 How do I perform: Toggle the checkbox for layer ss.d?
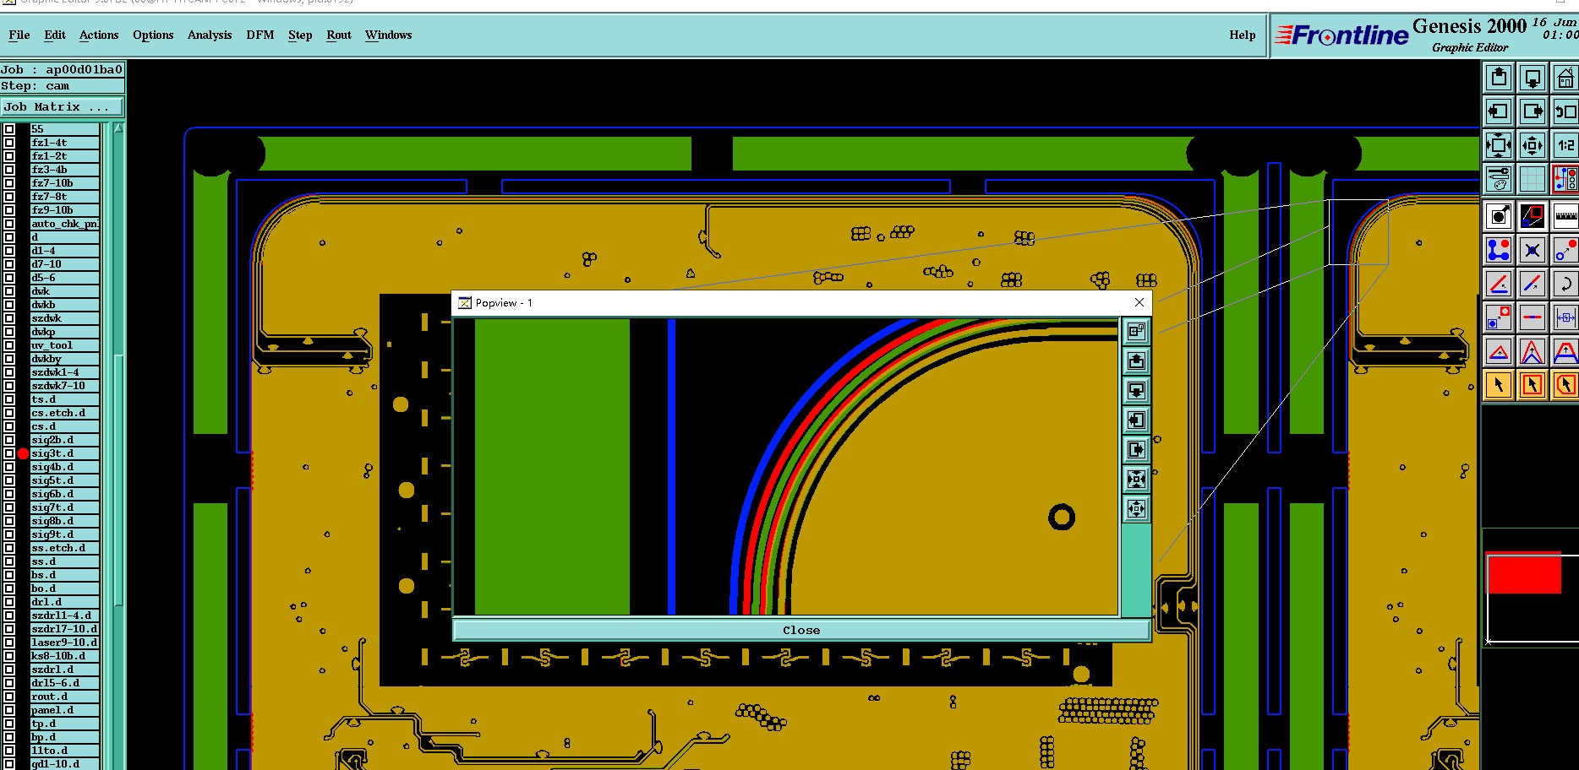[9, 561]
